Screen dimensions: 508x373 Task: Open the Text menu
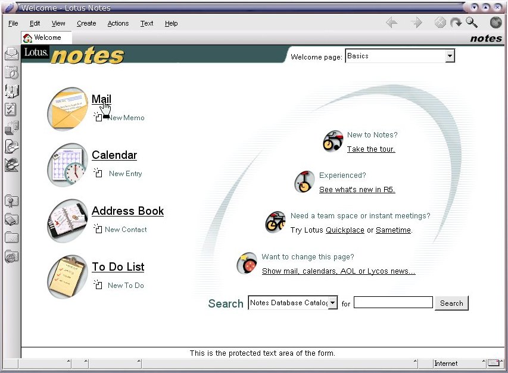point(147,23)
